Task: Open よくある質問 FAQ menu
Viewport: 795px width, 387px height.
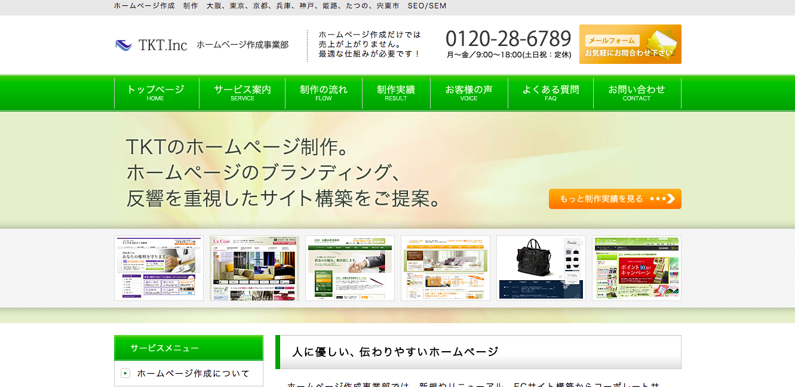Action: (551, 93)
